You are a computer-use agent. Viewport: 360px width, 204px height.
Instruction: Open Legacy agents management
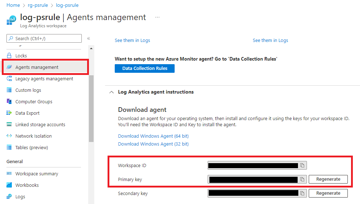(44, 79)
